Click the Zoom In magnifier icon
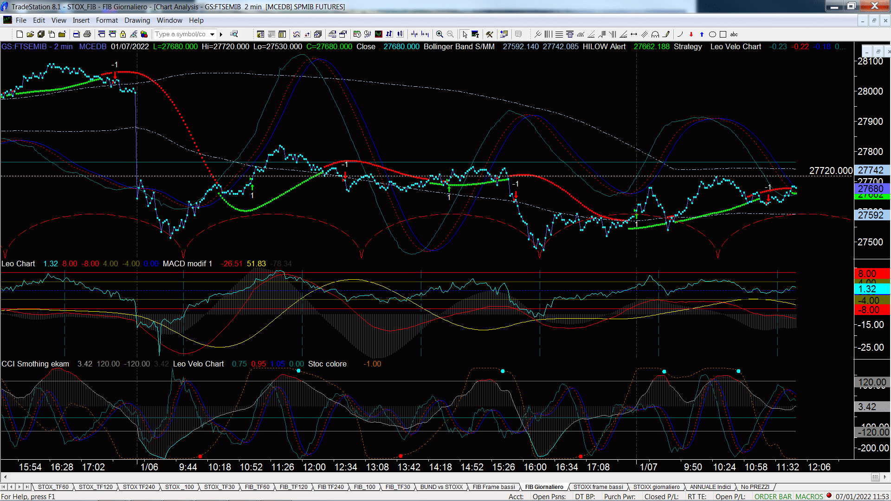Image resolution: width=891 pixels, height=501 pixels. [439, 34]
